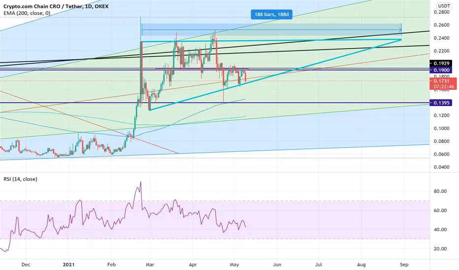This screenshot has width=459, height=270.
Task: Click the 0.2200 price axis value
Action: pos(441,51)
